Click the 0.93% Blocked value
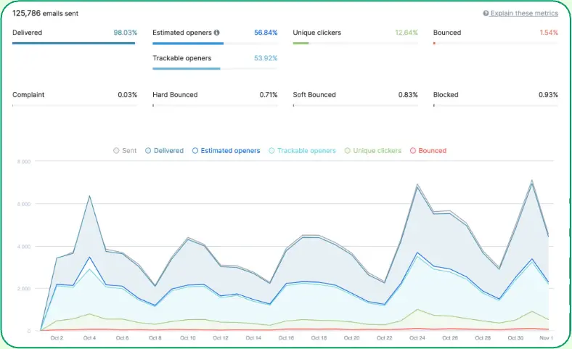The height and width of the screenshot is (349, 572). 548,95
